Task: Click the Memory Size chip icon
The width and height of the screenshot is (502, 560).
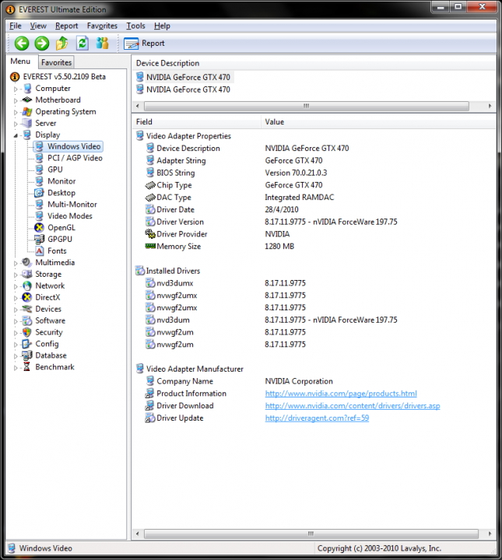Action: [x=150, y=246]
